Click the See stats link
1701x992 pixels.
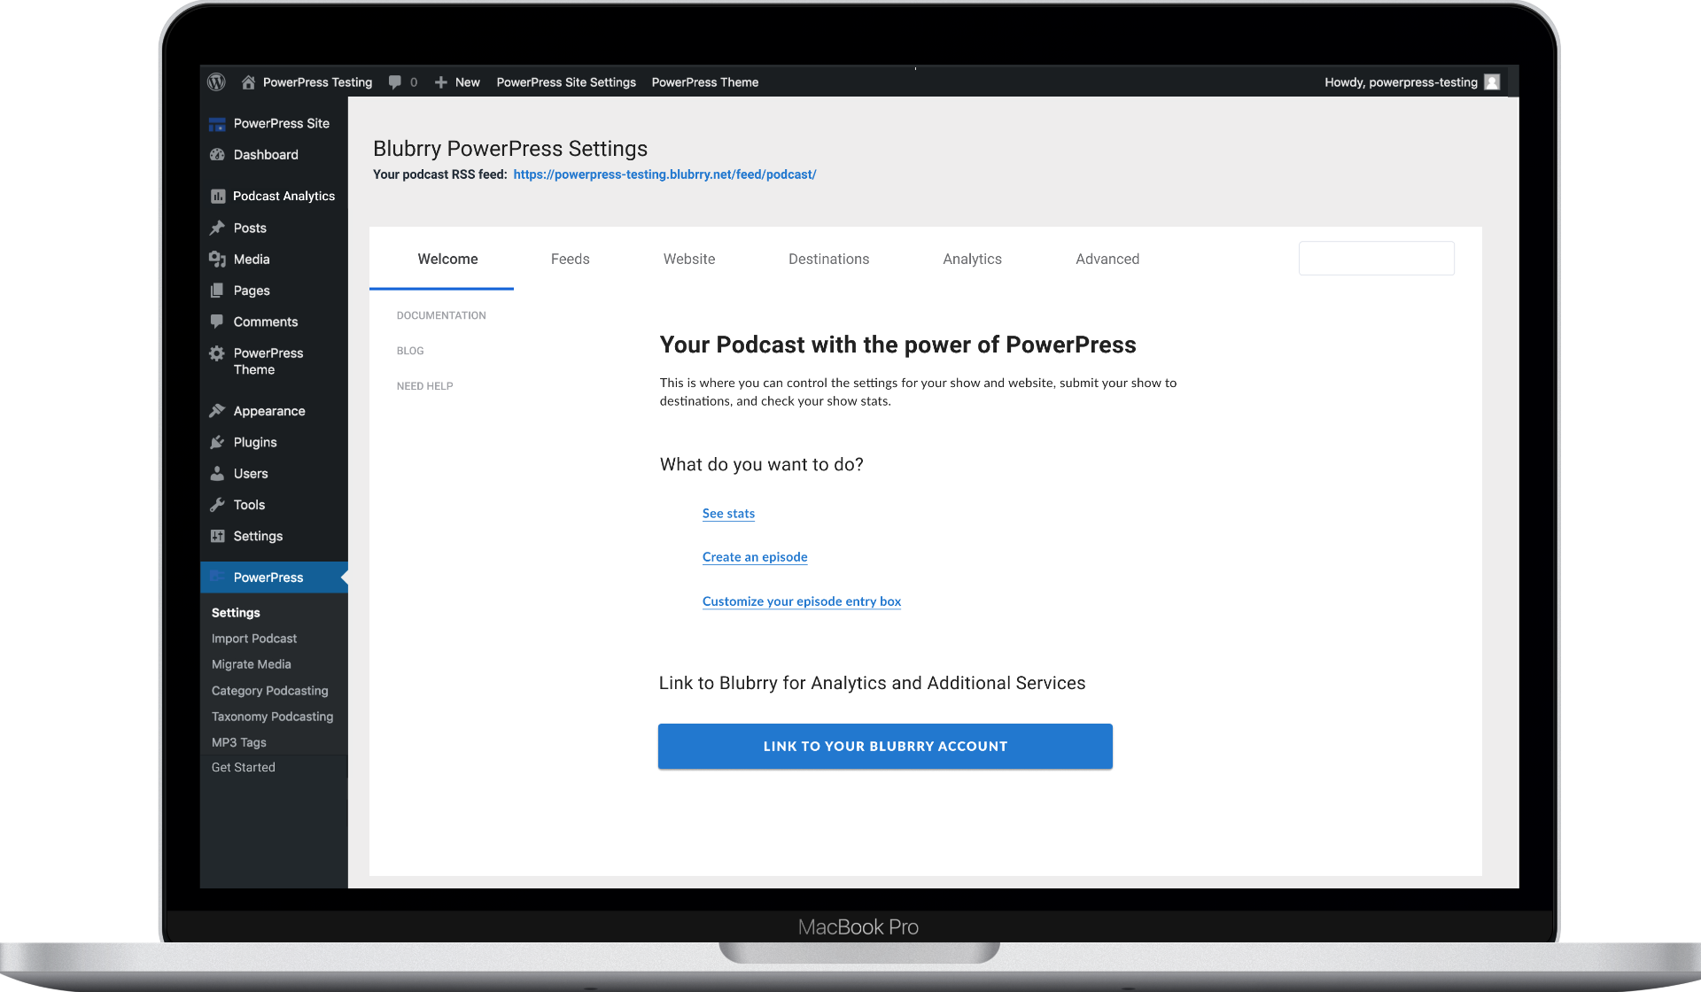(x=728, y=514)
